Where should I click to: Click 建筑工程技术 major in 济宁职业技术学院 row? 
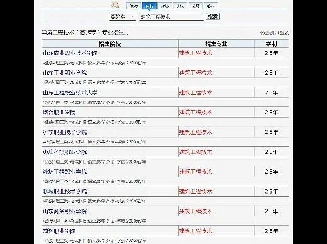click(x=196, y=132)
